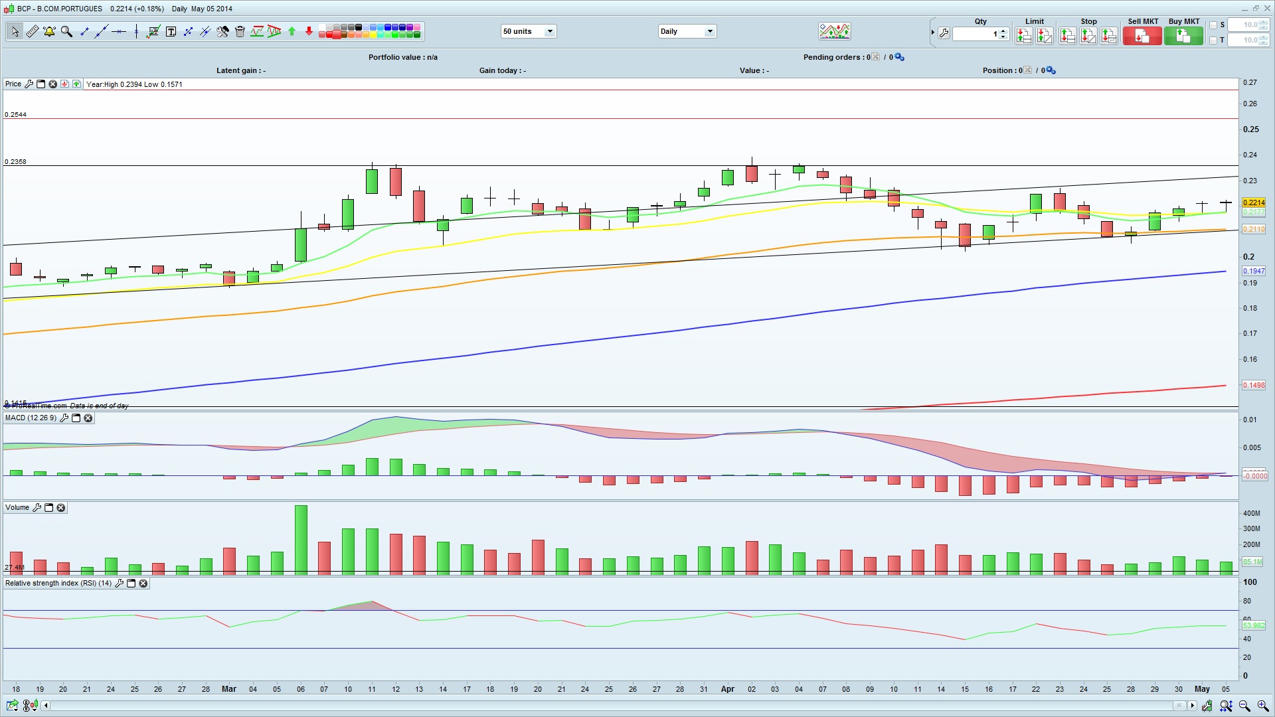Select the red down arrow drawing tool
The width and height of the screenshot is (1275, 717).
[x=309, y=31]
